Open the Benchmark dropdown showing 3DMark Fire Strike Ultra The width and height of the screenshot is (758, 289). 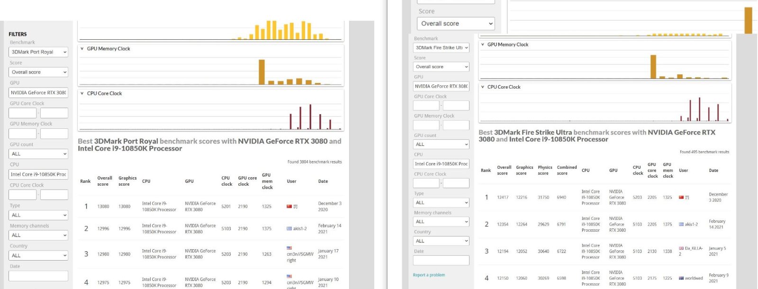(441, 47)
